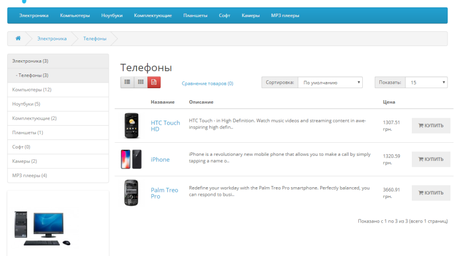The width and height of the screenshot is (455, 256).
Task: Open Электроника in top menu
Action: coord(34,15)
